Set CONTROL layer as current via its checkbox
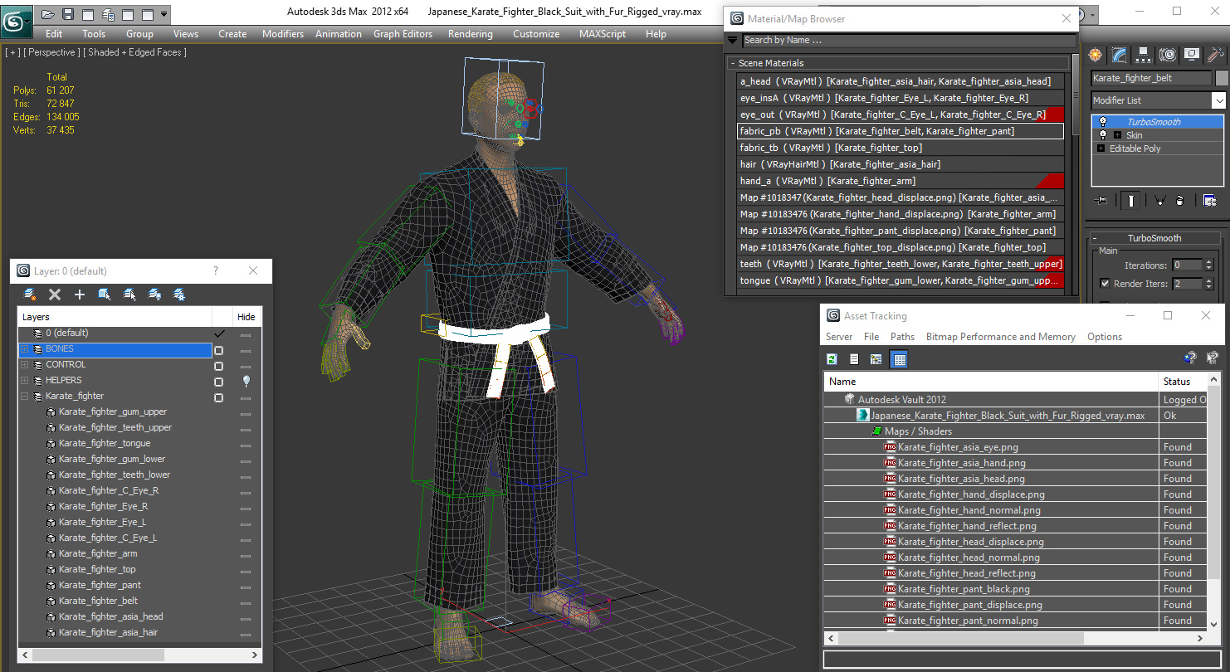Viewport: 1230px width, 672px height. click(219, 366)
